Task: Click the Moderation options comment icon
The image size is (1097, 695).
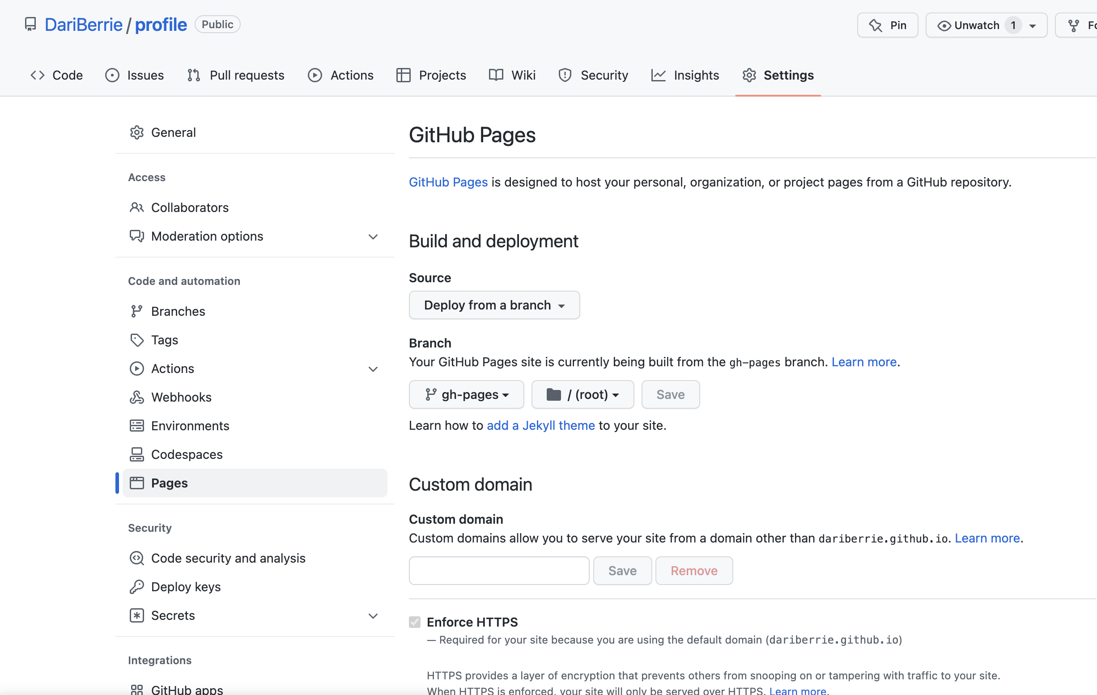Action: (x=136, y=237)
